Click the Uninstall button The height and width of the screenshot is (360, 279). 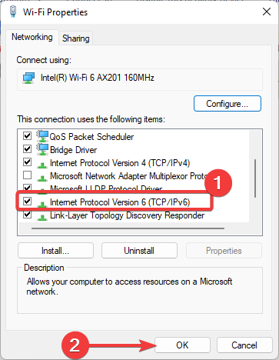coord(139,251)
